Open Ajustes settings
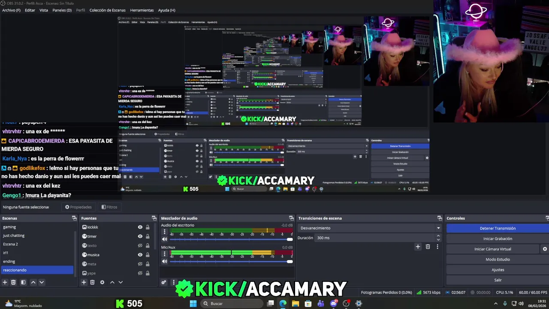The image size is (549, 309). pyautogui.click(x=498, y=270)
